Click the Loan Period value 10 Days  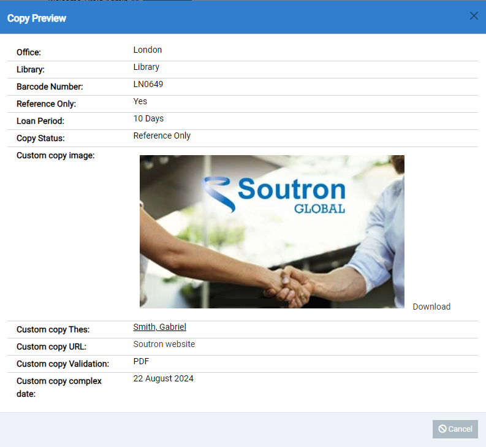pos(148,118)
